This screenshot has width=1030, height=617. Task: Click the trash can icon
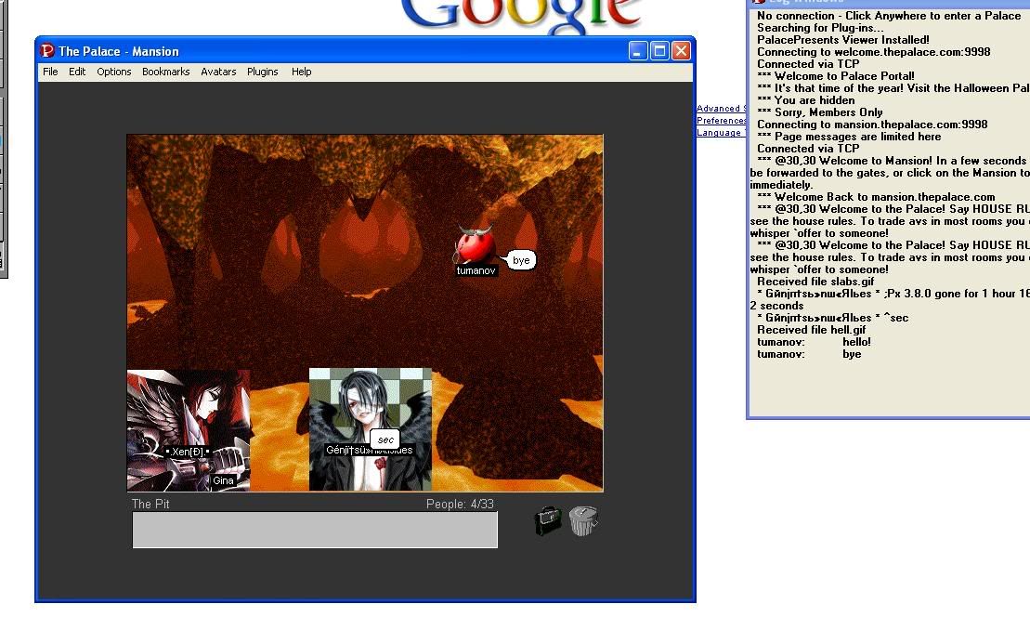(583, 521)
